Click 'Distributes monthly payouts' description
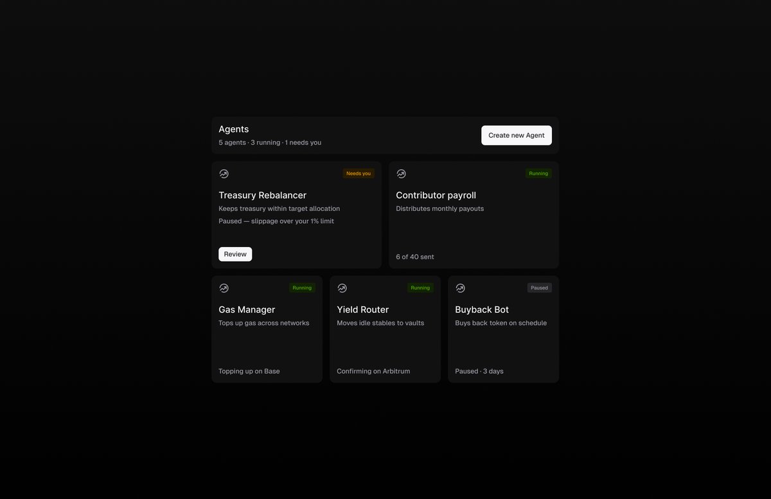 439,208
